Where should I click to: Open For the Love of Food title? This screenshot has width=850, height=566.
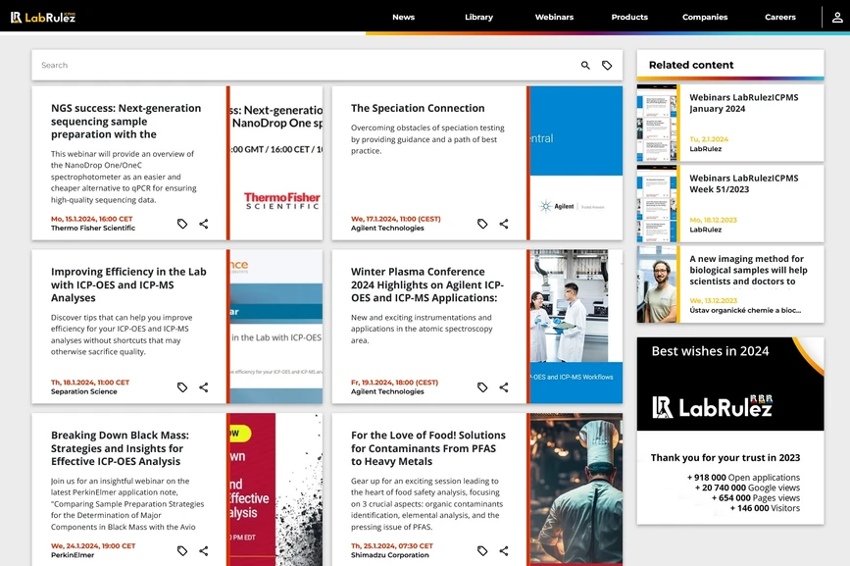click(x=427, y=448)
